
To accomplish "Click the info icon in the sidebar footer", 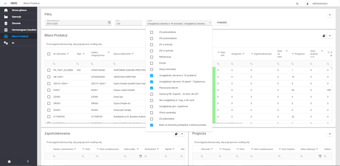I will [9, 162].
